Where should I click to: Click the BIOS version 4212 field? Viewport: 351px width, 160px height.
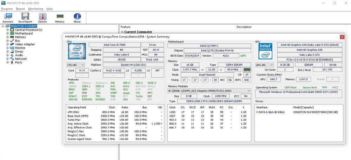click(226, 56)
